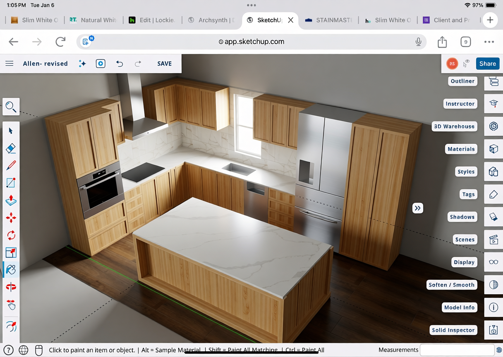Image resolution: width=503 pixels, height=357 pixels.
Task: Switch to the Archsynth browser tab
Action: coord(211,20)
